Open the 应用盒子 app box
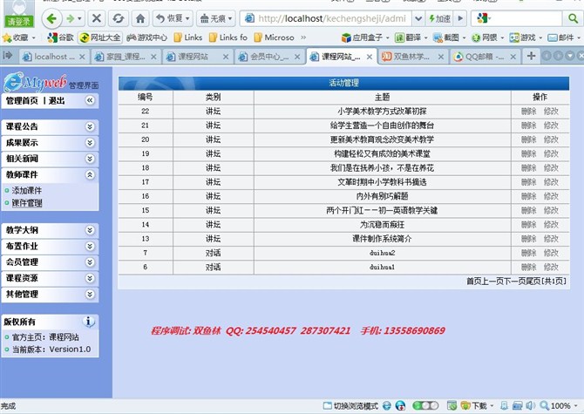584x414 pixels. point(363,37)
